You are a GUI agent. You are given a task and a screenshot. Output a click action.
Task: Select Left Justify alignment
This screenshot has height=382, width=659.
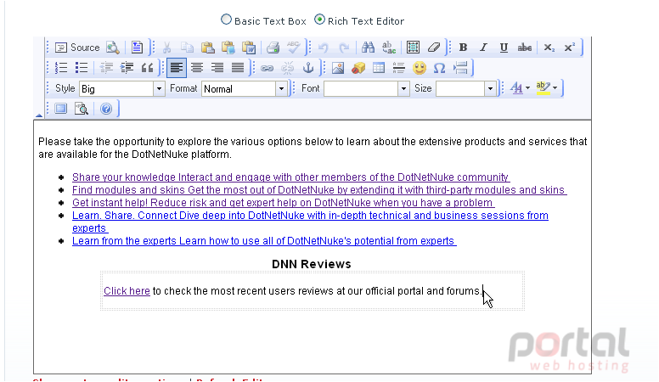(177, 68)
